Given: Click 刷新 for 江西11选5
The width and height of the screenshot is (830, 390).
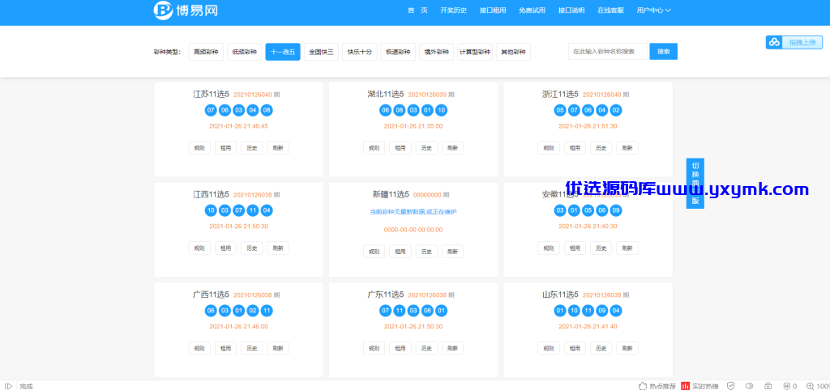Looking at the screenshot, I should pos(278,248).
